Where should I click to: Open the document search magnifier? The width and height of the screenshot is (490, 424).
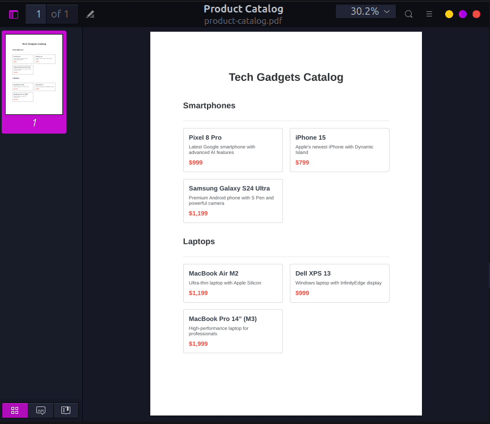[408, 14]
